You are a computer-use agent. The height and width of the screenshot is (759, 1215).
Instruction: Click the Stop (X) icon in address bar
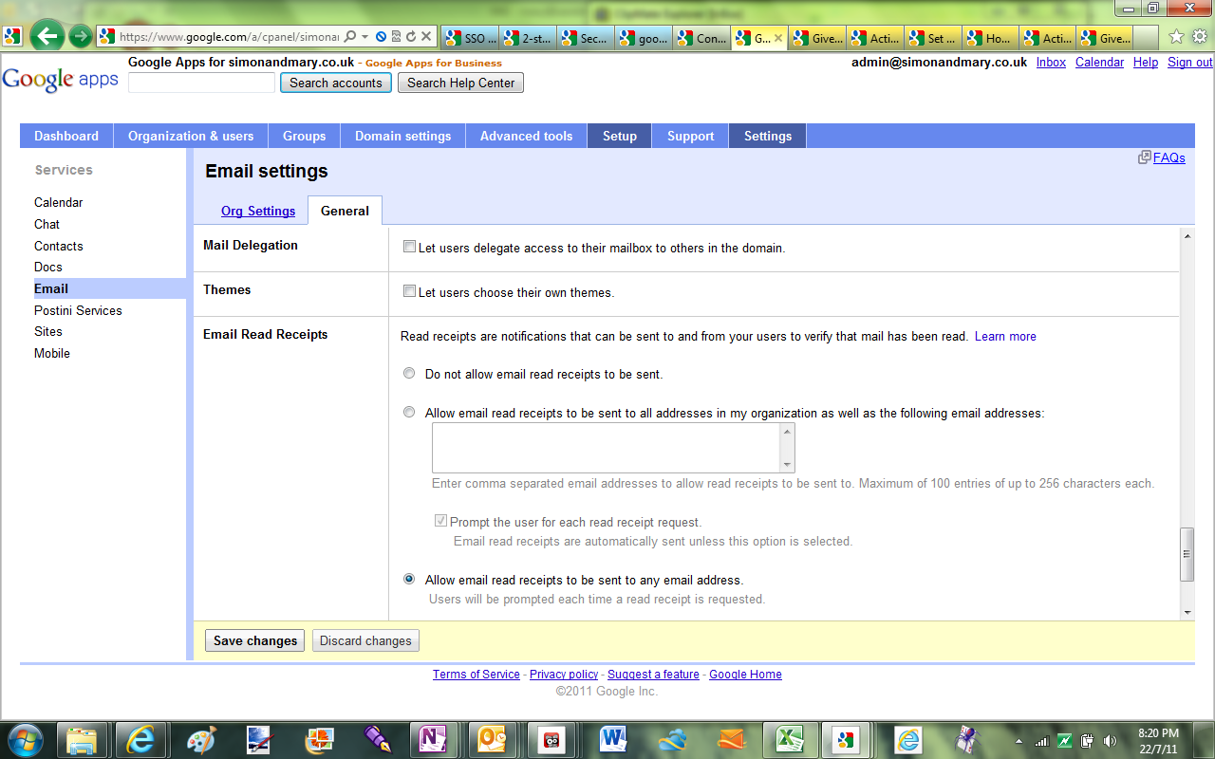pyautogui.click(x=426, y=37)
